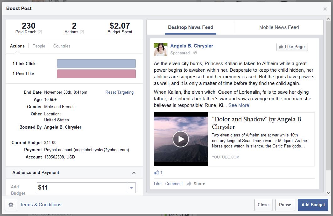Image resolution: width=333 pixels, height=216 pixels.
Task: Open Terms & Conditions link
Action: (40, 205)
